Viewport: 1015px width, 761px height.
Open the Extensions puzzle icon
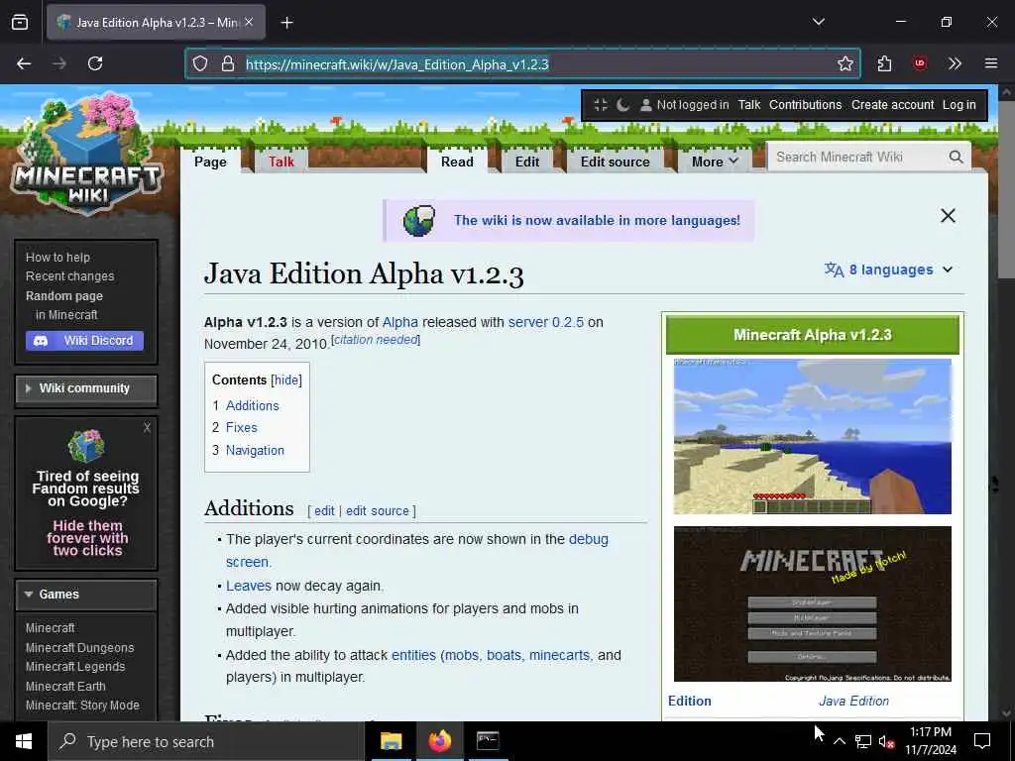884,63
